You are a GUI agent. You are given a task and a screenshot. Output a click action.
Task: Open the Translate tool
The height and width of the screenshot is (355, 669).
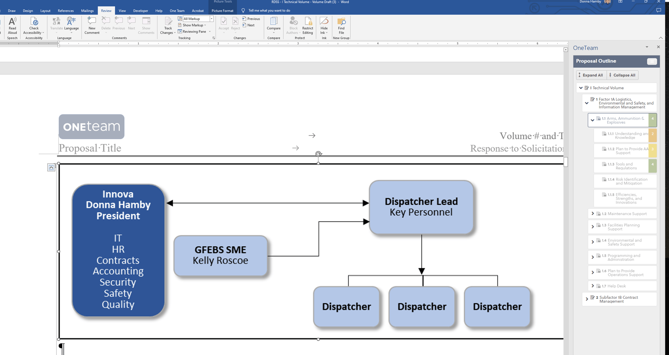pyautogui.click(x=56, y=26)
